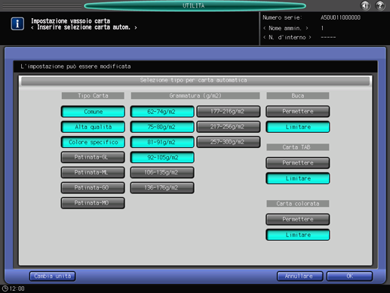This screenshot has width=390, height=293.
Task: Enable the Patinata-GL paper type
Action: pos(93,157)
